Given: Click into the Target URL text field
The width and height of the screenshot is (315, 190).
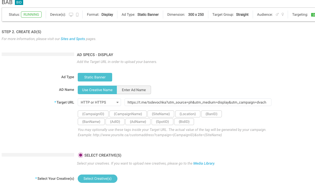Looking at the screenshot, I should pos(198,102).
